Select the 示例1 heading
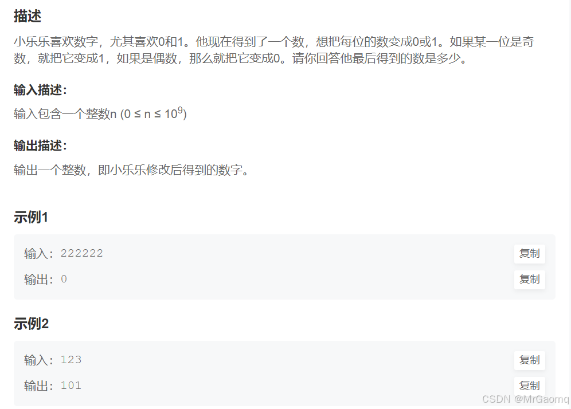Image resolution: width=571 pixels, height=409 pixels. click(31, 217)
